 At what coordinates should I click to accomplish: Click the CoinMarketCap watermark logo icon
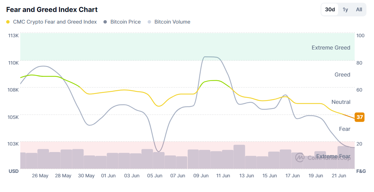(300, 157)
